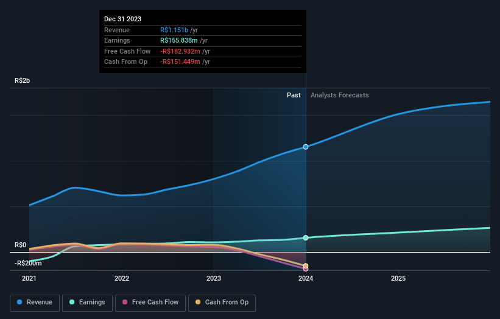Image resolution: width=500 pixels, height=319 pixels.
Task: Click the Analysts Forecasts label
Action: 340,96
